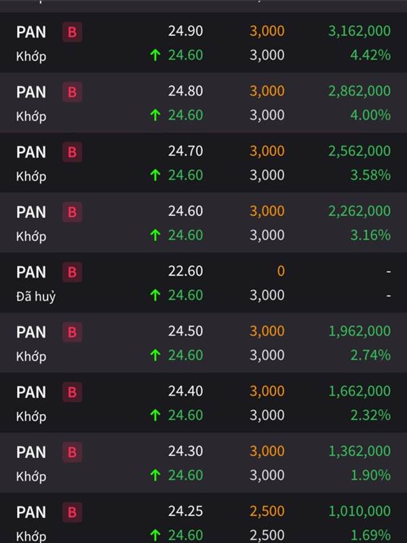Open the PAN order priced 24.60
This screenshot has height=543, width=407.
[x=203, y=223]
